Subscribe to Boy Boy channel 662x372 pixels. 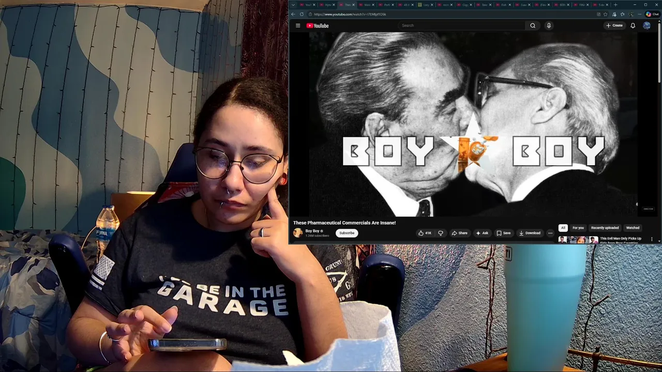point(347,233)
